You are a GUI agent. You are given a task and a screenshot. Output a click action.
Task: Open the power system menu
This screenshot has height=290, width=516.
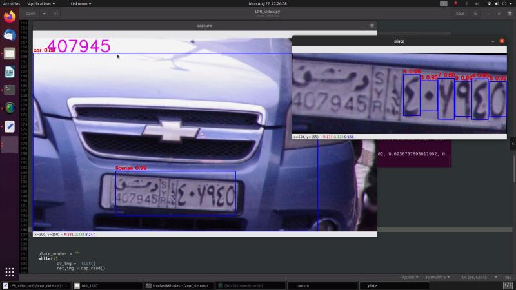504,4
